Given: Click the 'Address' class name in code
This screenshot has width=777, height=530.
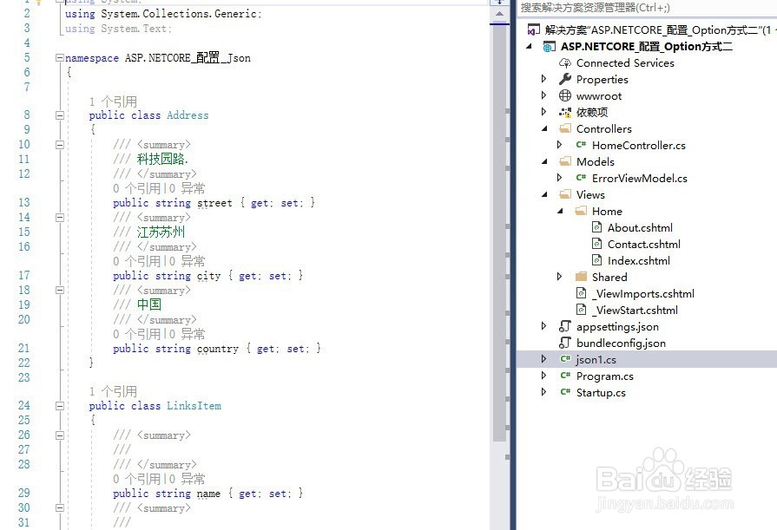Looking at the screenshot, I should 188,115.
